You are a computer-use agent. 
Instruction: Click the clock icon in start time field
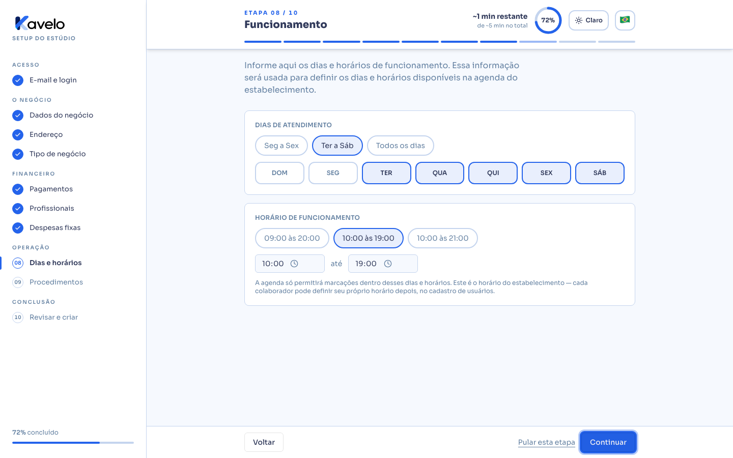coord(294,264)
